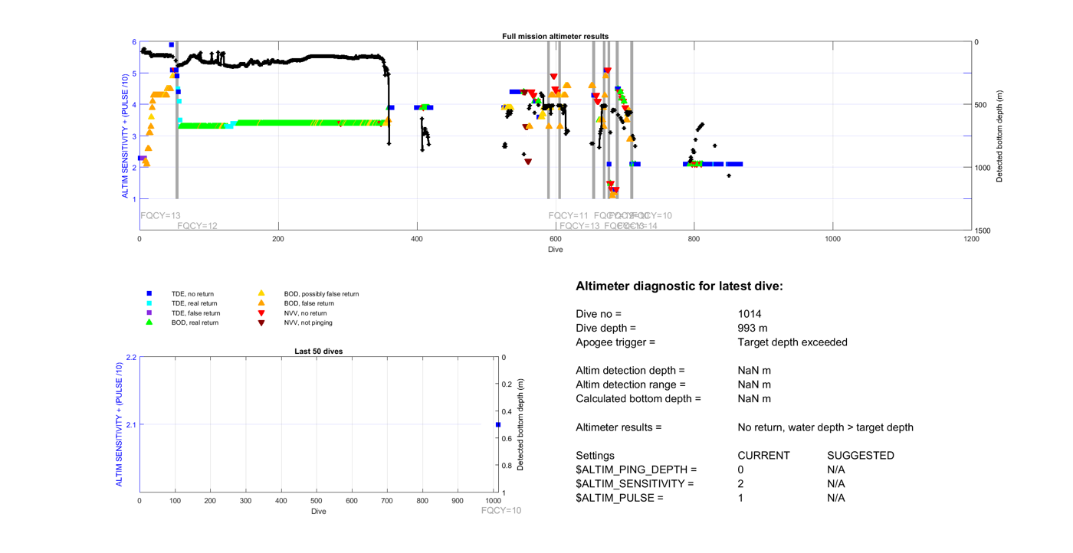Viewport: 1073px width, 553px height.
Task: Click the 'Altimeter diagnostic for latest dive:' heading
Action: tap(679, 286)
